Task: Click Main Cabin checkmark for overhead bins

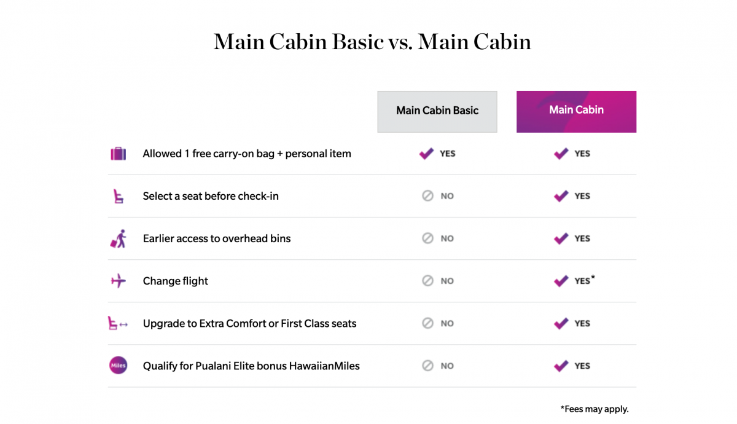Action: point(561,238)
